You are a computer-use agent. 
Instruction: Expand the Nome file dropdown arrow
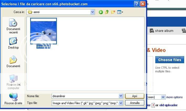pyautogui.click(x=121, y=96)
